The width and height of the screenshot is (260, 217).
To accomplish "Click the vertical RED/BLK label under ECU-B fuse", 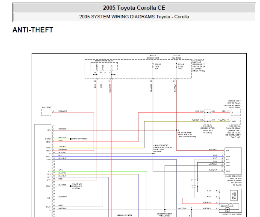I will pyautogui.click(x=175, y=88).
